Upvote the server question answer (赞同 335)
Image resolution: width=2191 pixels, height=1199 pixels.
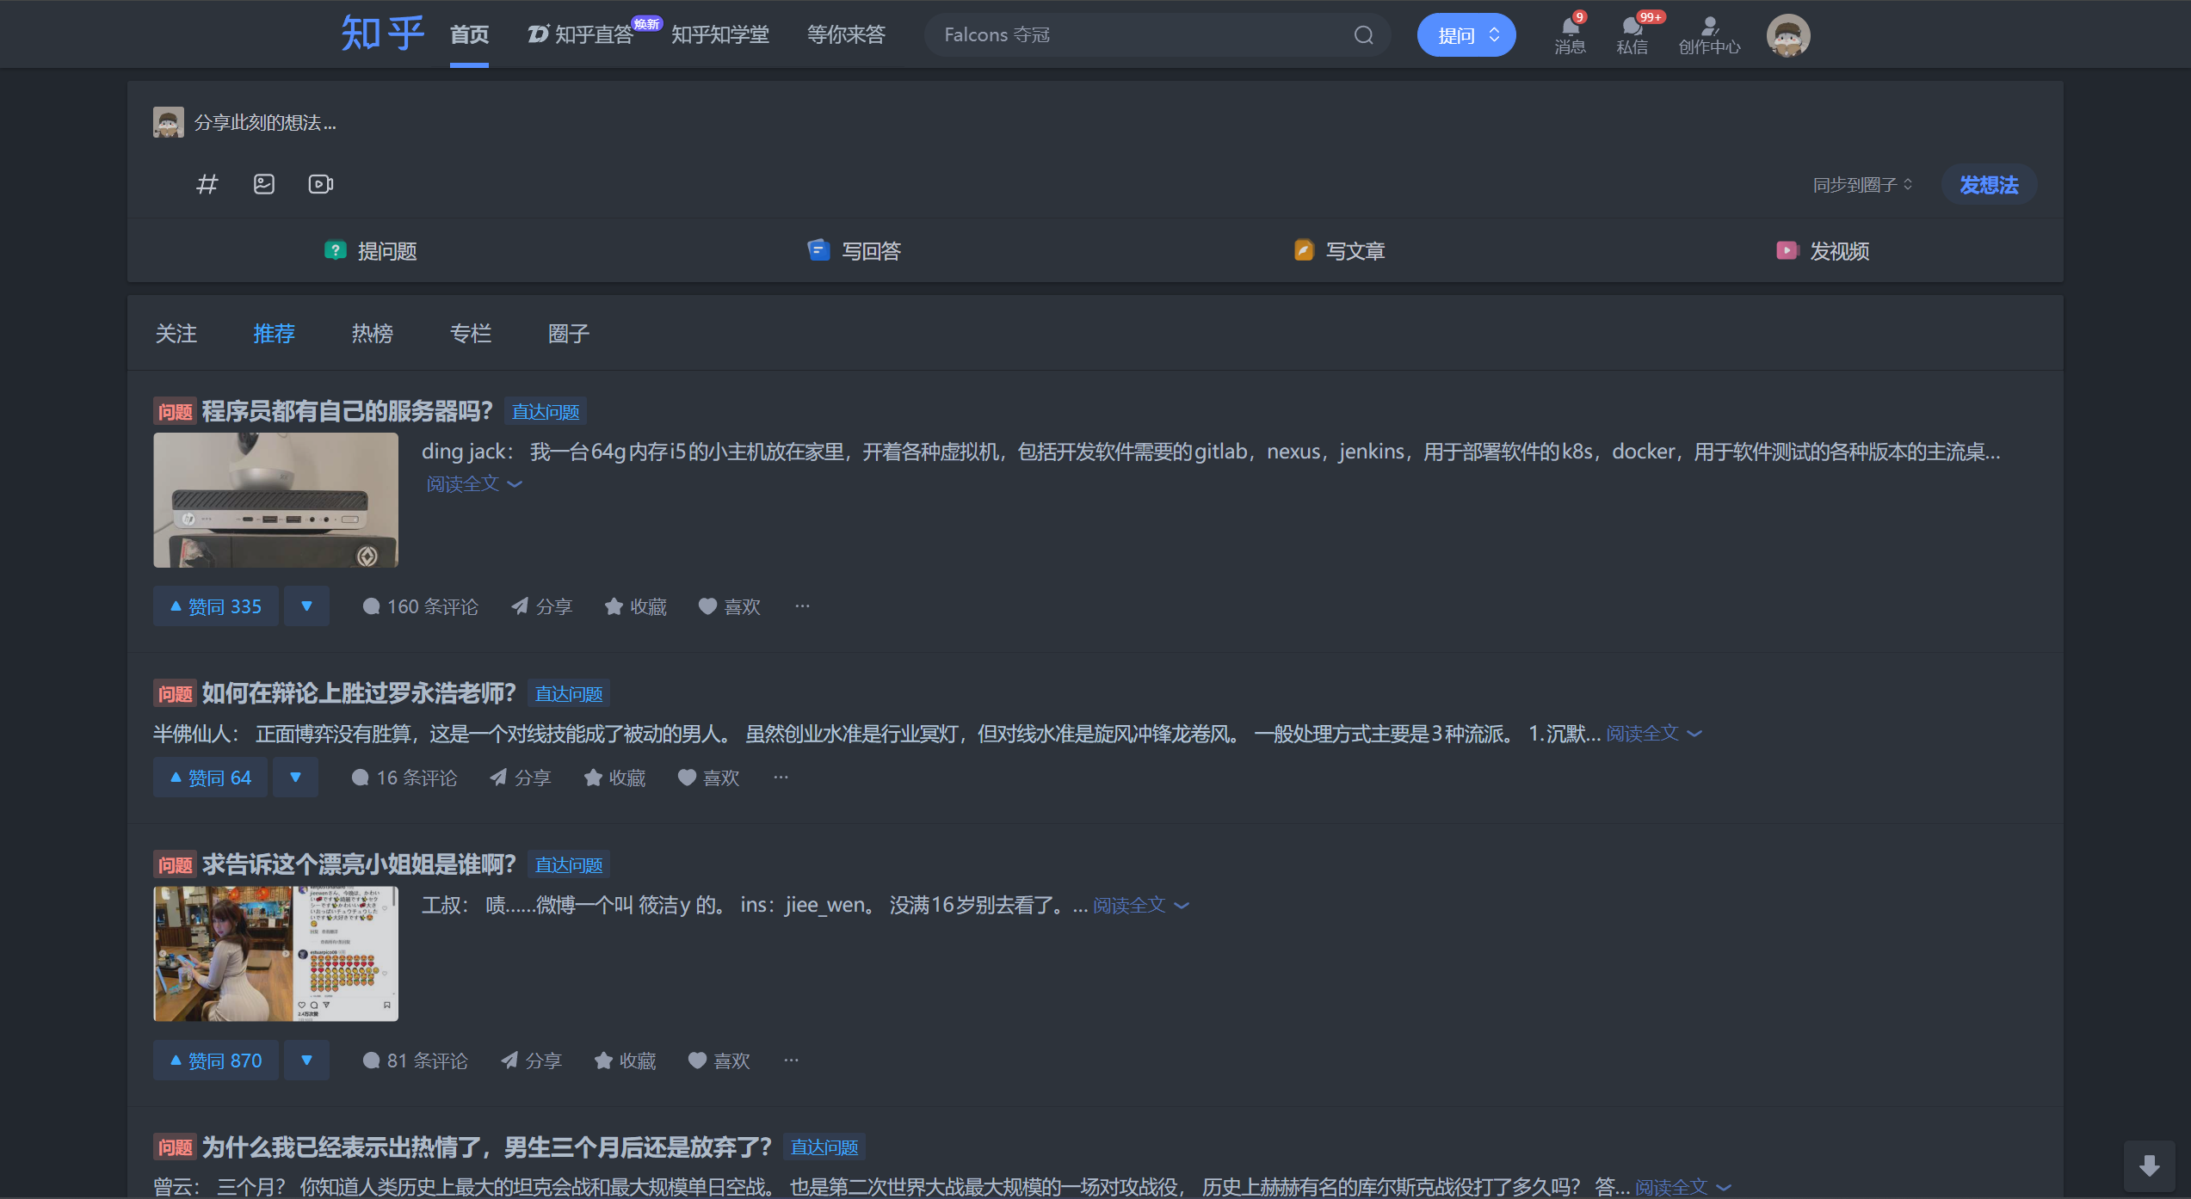tap(216, 606)
